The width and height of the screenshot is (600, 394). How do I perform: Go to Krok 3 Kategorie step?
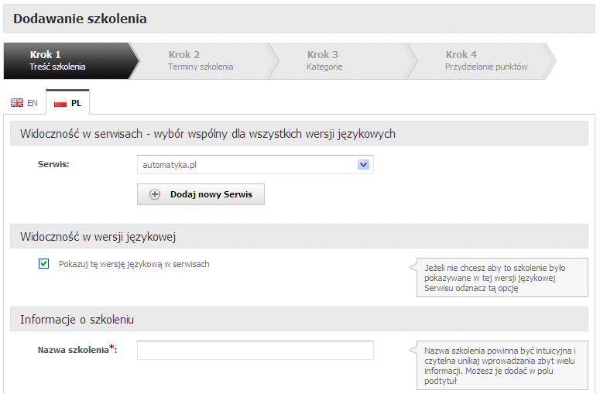[345, 61]
